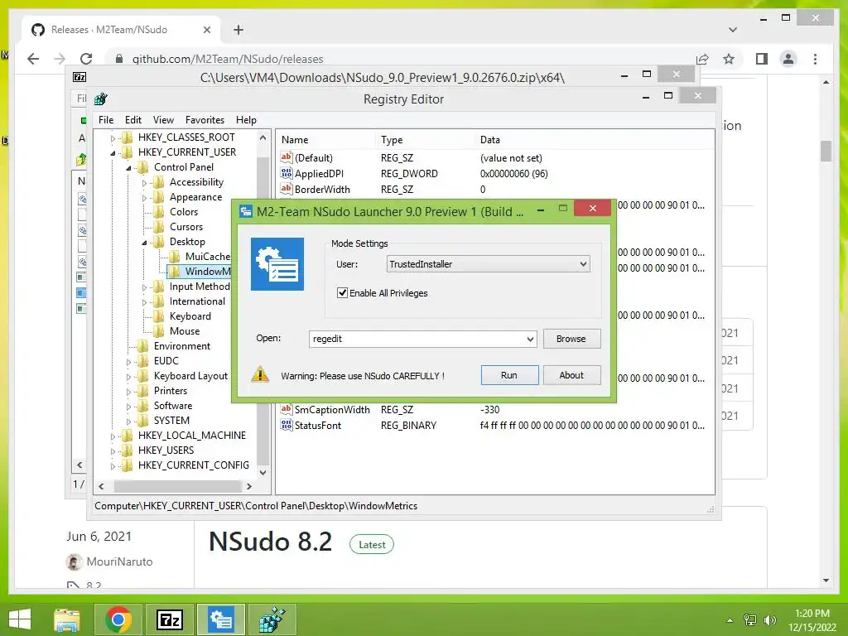Click the NSudo title bar icon
The image size is (848, 636).
tap(246, 211)
